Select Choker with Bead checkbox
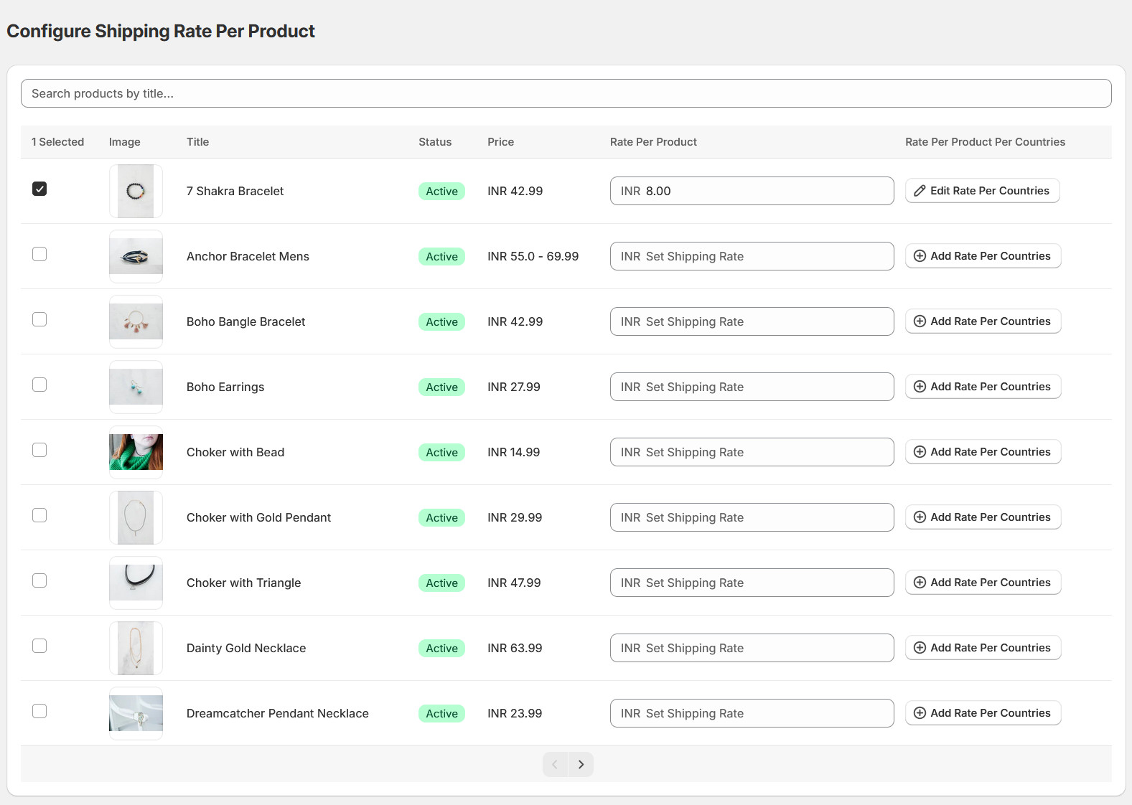The height and width of the screenshot is (805, 1132). (39, 450)
